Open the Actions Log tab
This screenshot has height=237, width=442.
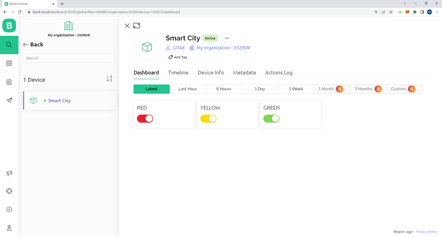tap(279, 73)
